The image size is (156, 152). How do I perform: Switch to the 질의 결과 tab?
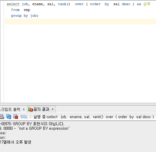tap(41, 109)
